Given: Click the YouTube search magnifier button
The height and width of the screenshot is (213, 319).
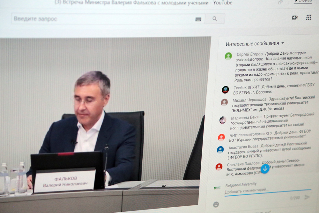Looking at the screenshot, I should tap(215, 19).
